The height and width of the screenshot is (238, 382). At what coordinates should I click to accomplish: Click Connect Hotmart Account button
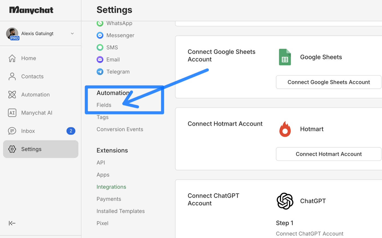coord(329,154)
